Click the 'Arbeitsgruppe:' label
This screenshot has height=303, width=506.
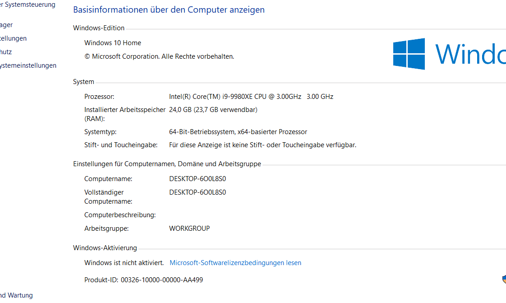106,228
